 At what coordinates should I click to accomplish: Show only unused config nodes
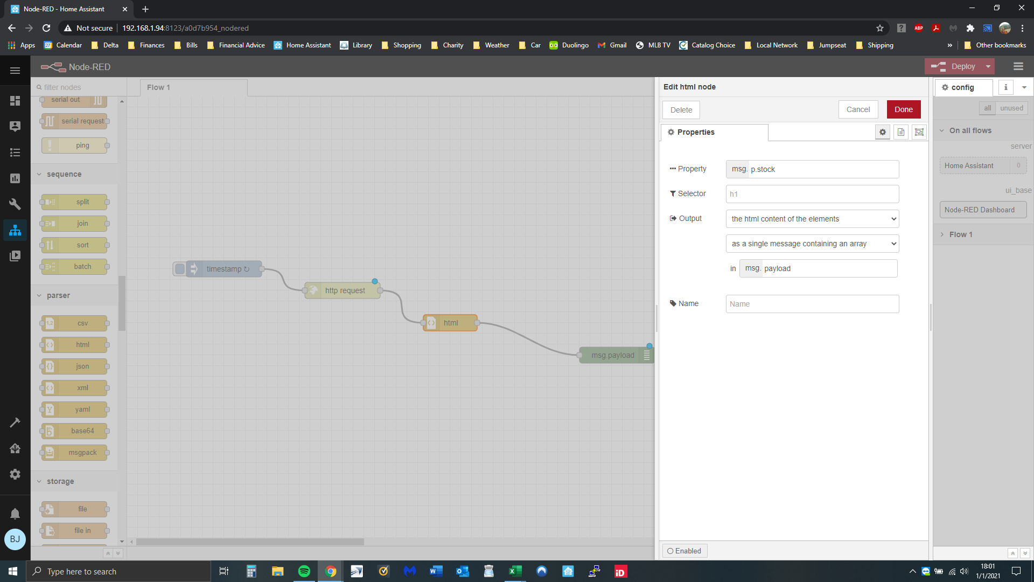tap(1011, 108)
